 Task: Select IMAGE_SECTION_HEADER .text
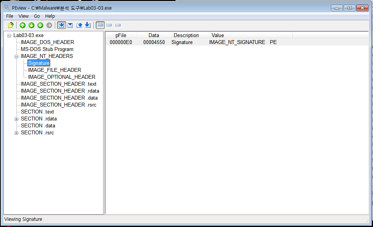point(59,84)
